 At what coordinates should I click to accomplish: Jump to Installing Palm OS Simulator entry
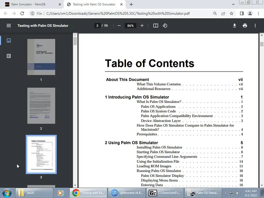pos(159,147)
